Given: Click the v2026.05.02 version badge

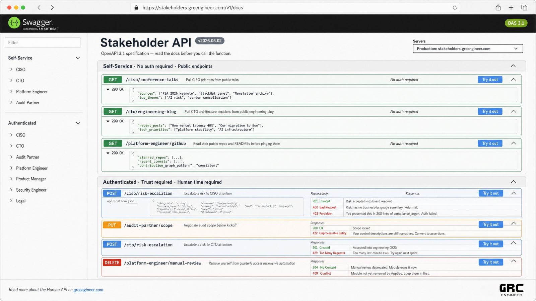Looking at the screenshot, I should point(210,41).
